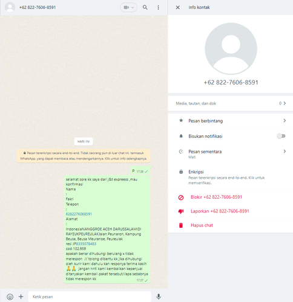This screenshot has height=302, width=293.
Task: Click the 17.37 timestamp on long message
Action: (140, 280)
